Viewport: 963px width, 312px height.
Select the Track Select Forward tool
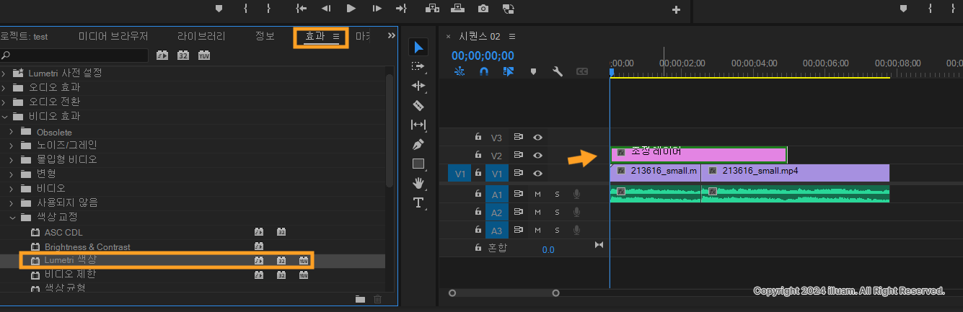coord(418,66)
